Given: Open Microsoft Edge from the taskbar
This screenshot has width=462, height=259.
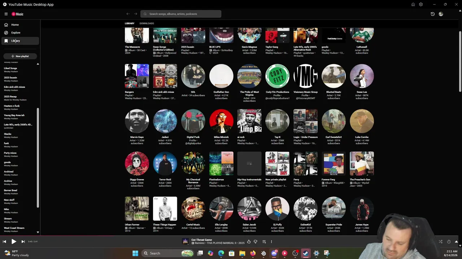Looking at the screenshot, I should (x=221, y=253).
